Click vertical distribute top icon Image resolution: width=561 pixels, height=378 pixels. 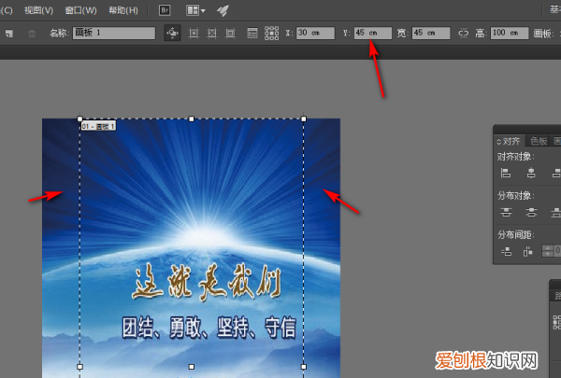(x=506, y=212)
